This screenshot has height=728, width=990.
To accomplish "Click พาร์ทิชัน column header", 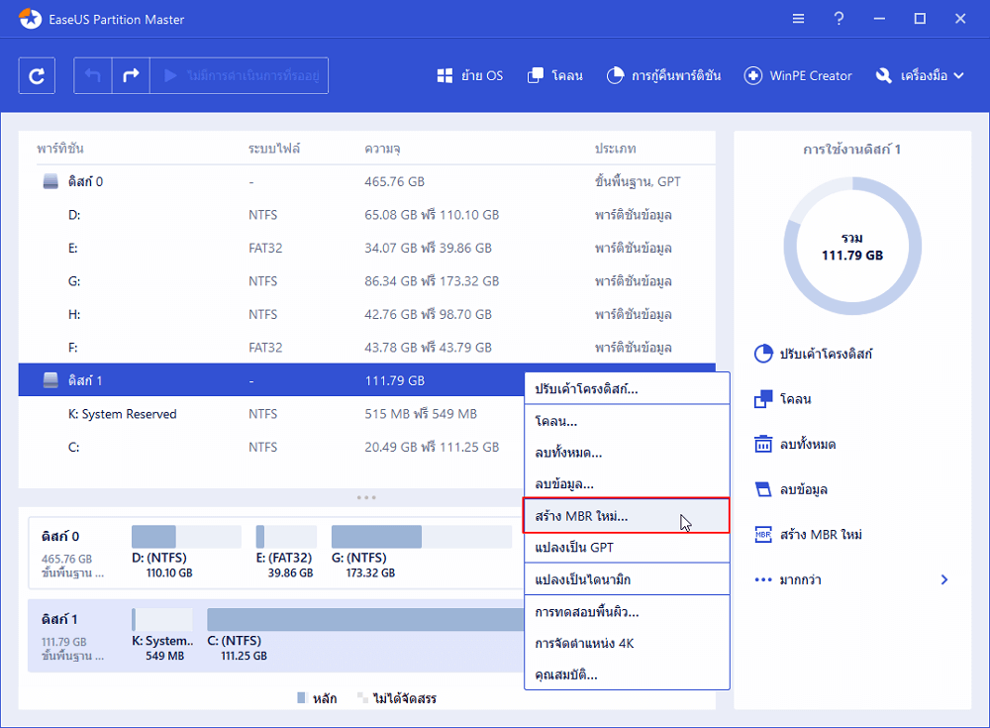I will 60,149.
